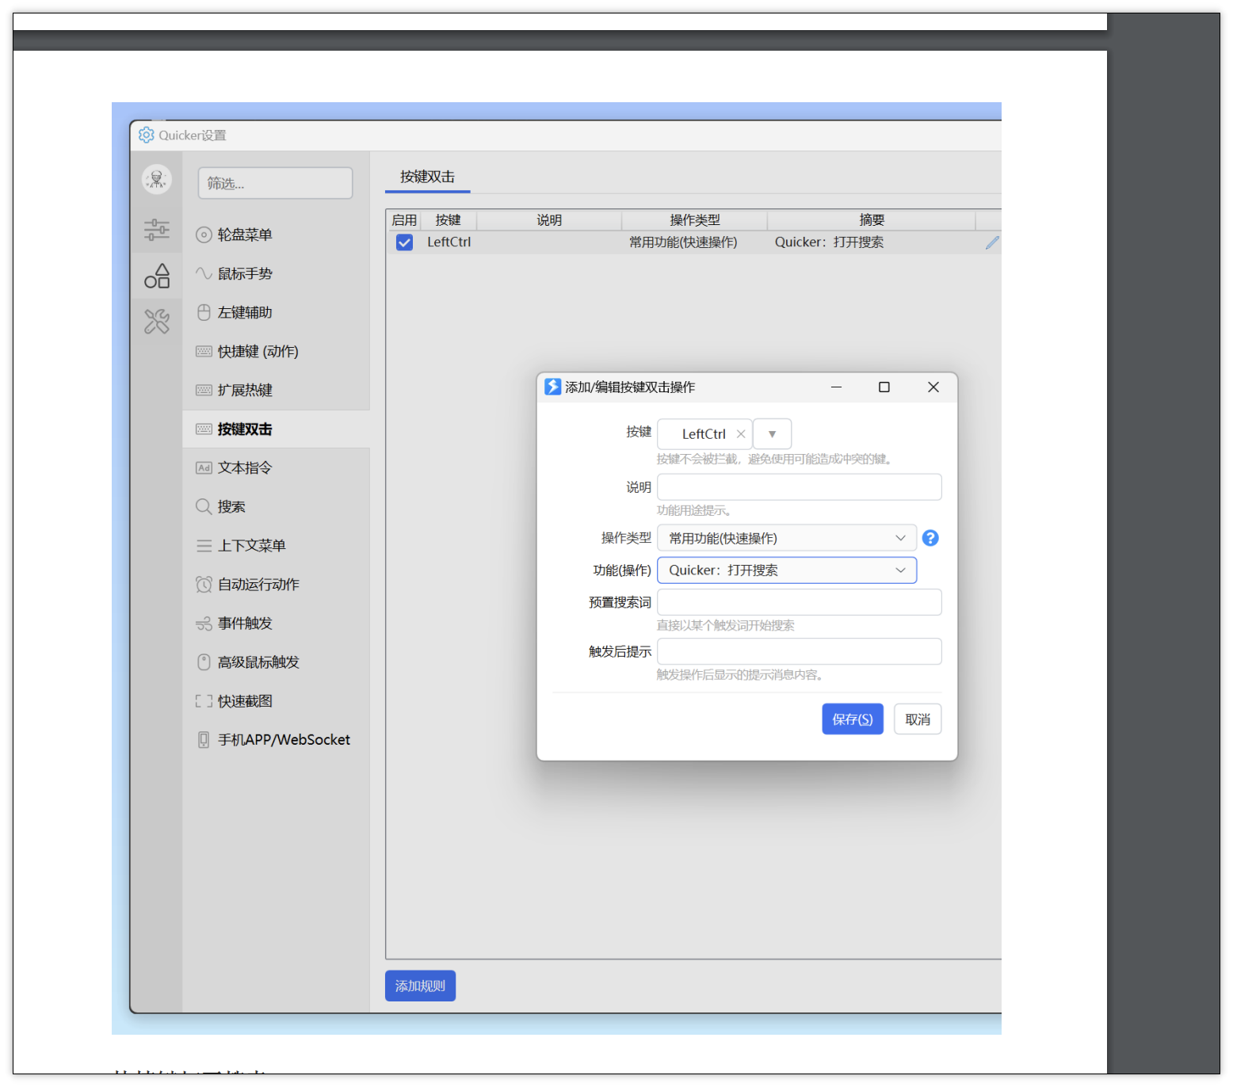Click the 保存(S) button to save
This screenshot has width=1233, height=1087.
pyautogui.click(x=852, y=719)
